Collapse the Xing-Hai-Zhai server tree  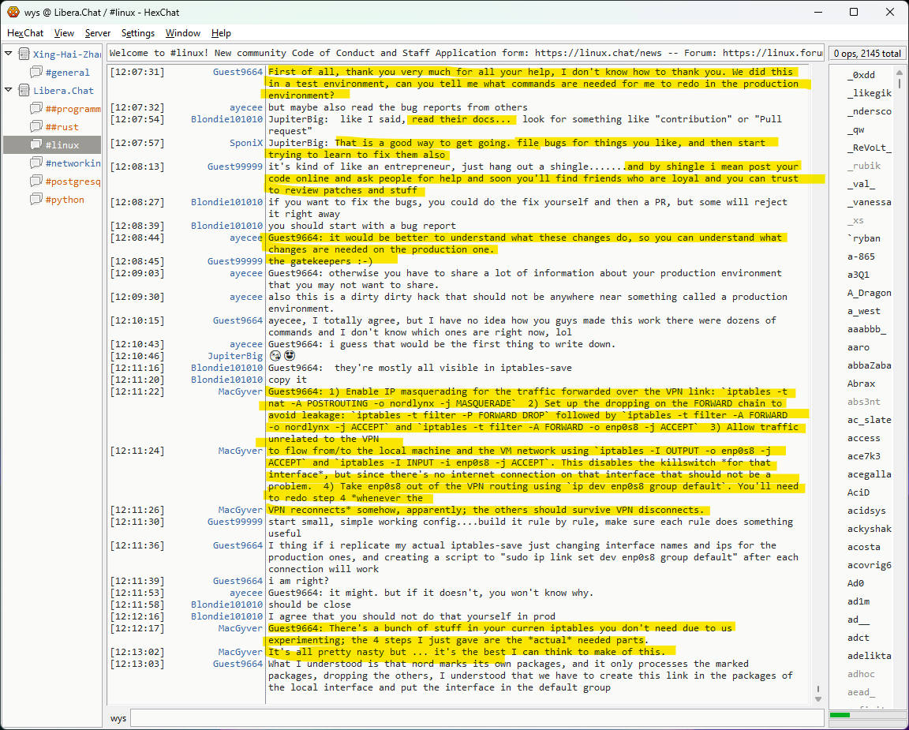point(9,54)
